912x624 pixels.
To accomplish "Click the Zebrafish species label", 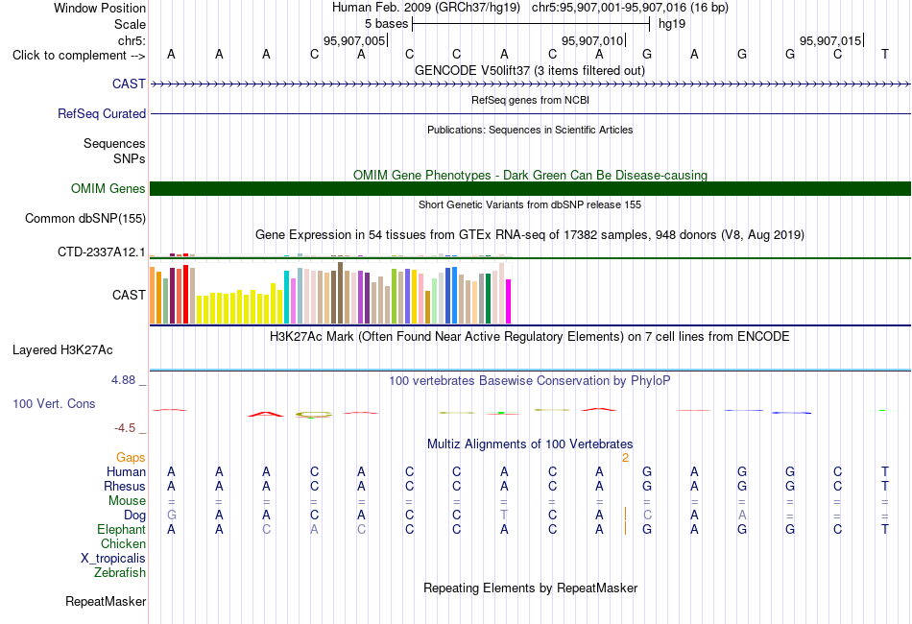I will click(x=120, y=573).
